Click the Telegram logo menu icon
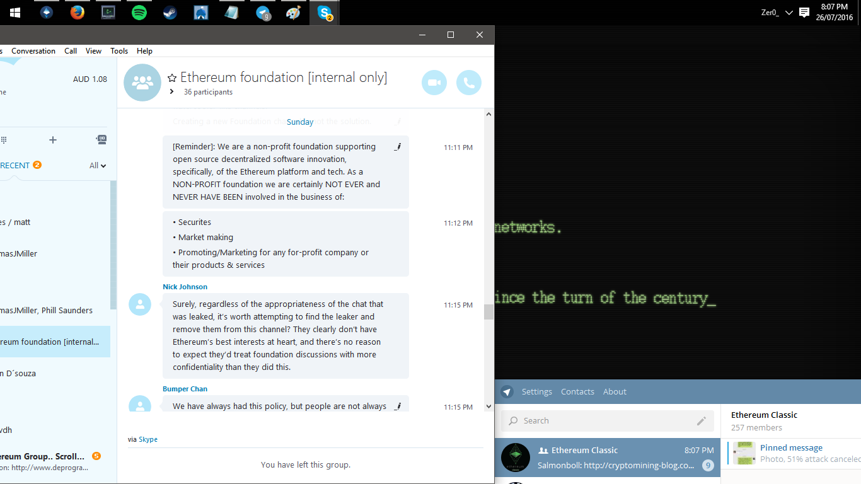Viewport: 861px width, 484px height. click(x=507, y=392)
